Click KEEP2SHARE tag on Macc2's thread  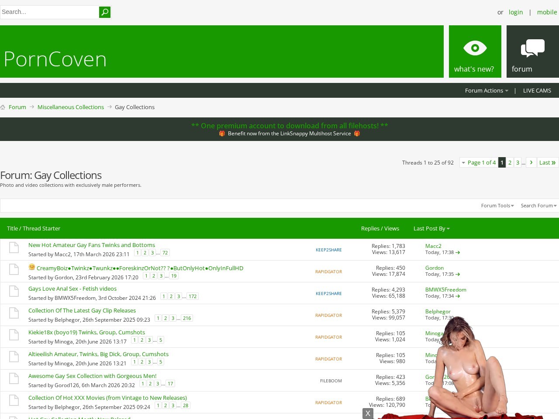pos(329,250)
